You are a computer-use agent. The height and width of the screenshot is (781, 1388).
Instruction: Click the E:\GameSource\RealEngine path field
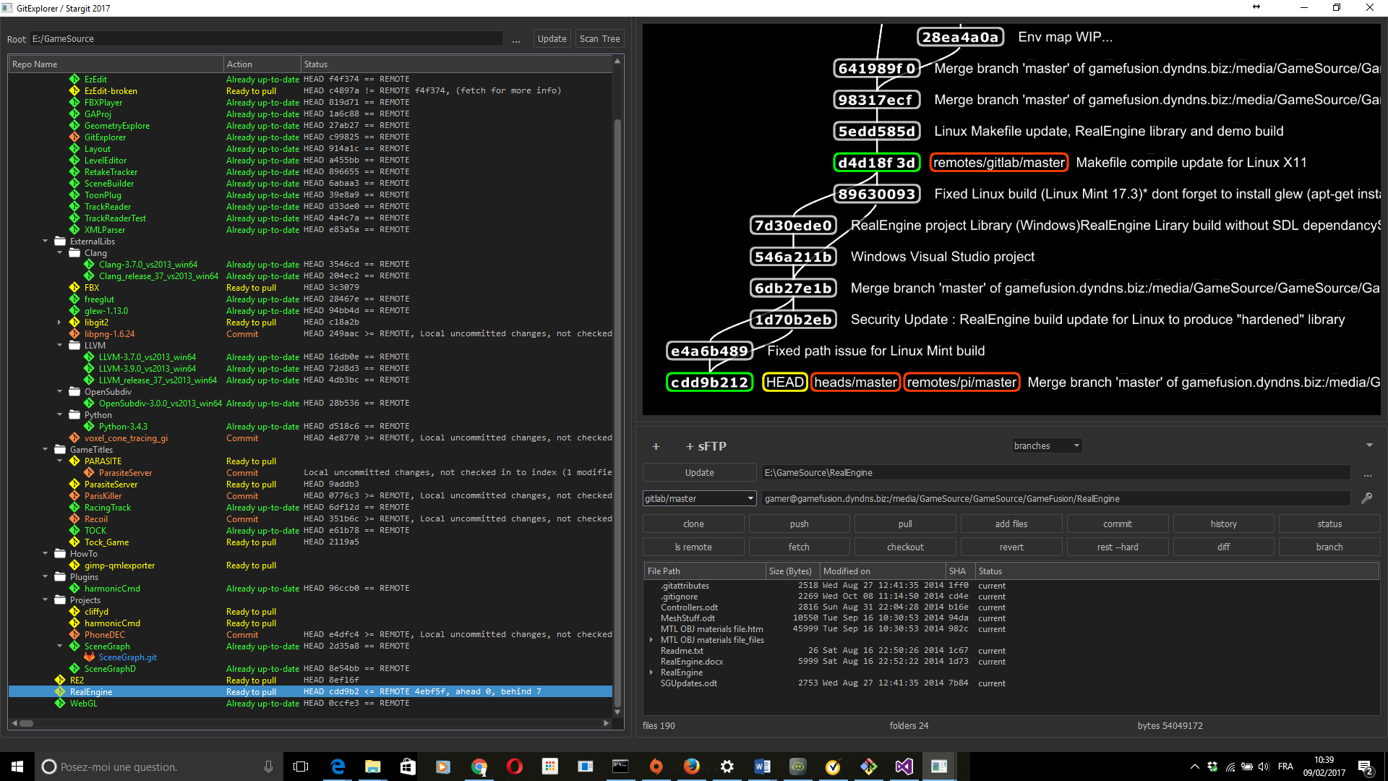tap(1056, 473)
